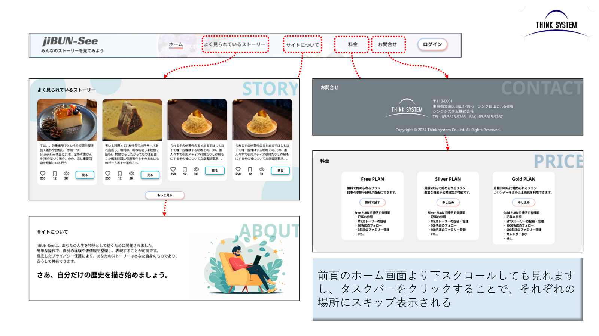The height and width of the screenshot is (336, 599).
Task: Click the eye icon on fourth story card
Action: tap(262, 169)
